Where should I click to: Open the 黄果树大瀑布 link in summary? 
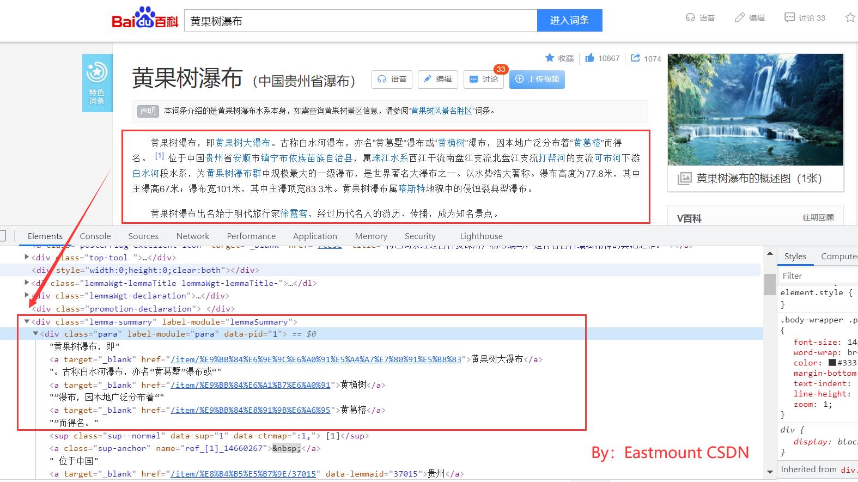[243, 143]
